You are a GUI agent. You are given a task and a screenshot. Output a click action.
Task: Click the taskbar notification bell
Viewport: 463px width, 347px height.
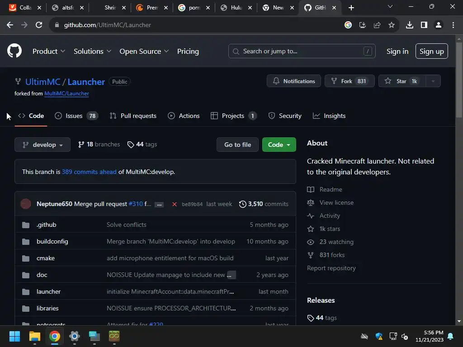tap(451, 336)
